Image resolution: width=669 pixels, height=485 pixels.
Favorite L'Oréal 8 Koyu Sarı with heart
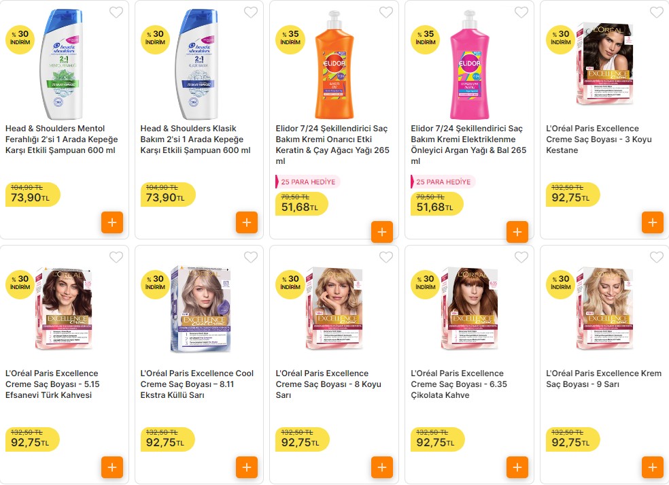[x=386, y=257]
